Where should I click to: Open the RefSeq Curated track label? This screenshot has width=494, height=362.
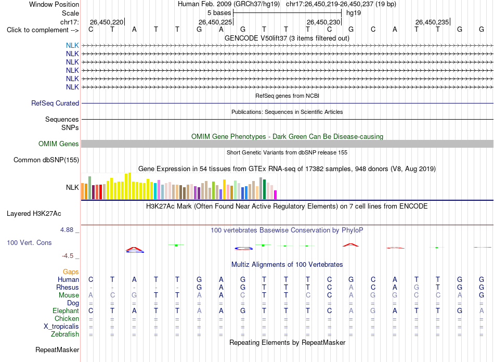[x=55, y=103]
